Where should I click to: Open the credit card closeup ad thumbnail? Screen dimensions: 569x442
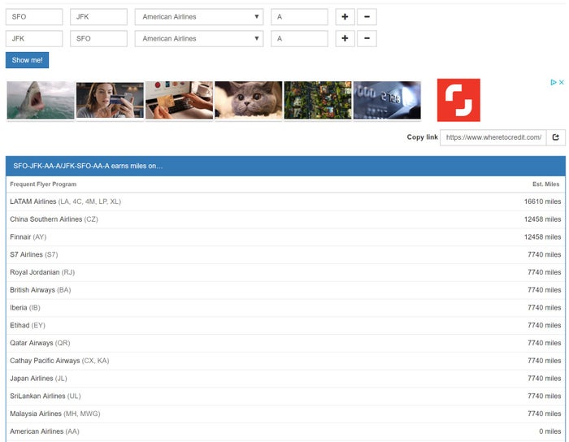point(387,100)
